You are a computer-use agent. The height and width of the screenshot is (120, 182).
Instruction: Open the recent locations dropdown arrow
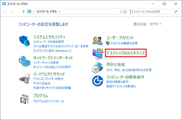pos(19,12)
